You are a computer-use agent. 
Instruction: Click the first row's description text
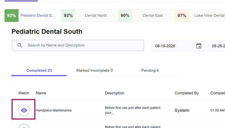[x=133, y=110]
